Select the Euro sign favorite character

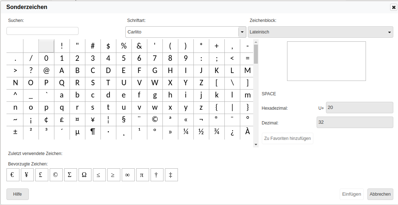(x=13, y=175)
